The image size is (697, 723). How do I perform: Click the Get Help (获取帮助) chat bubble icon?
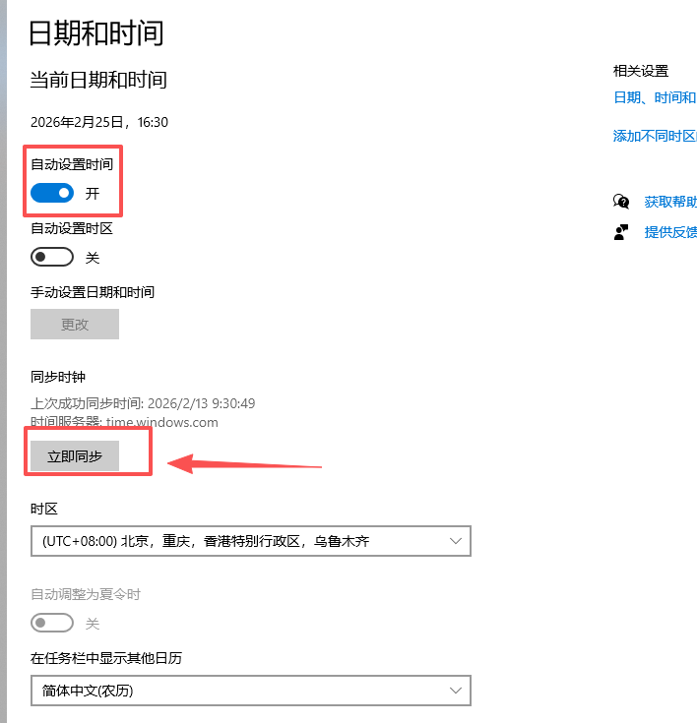pos(621,202)
